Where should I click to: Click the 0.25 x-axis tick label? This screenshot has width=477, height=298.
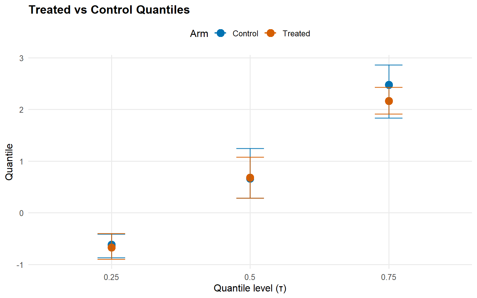coord(111,277)
